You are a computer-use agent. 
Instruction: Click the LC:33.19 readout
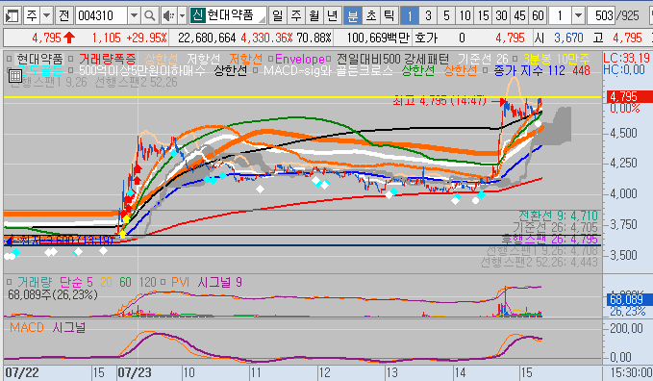pyautogui.click(x=626, y=58)
